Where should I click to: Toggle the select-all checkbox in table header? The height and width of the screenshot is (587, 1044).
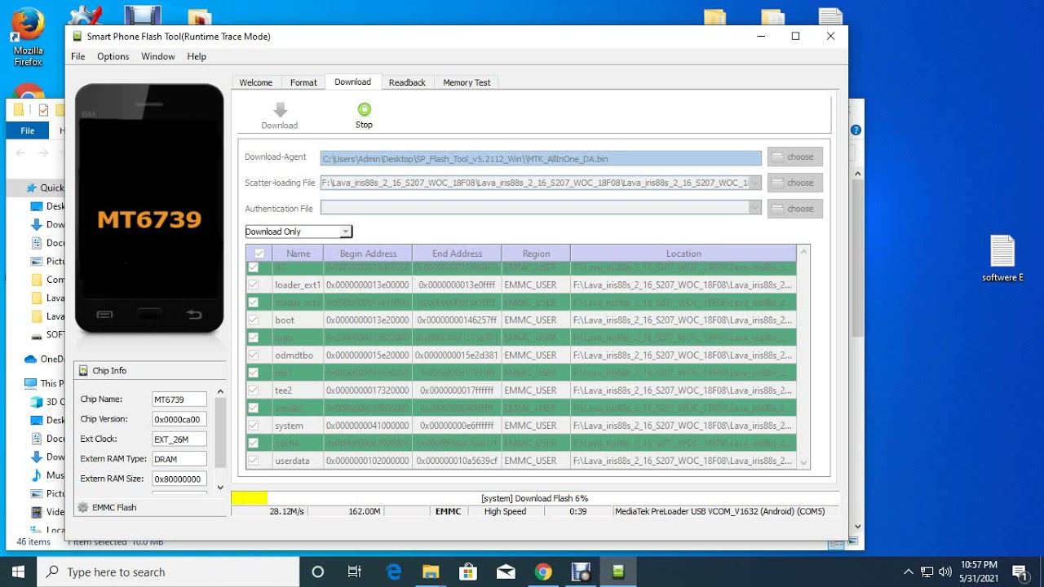259,254
